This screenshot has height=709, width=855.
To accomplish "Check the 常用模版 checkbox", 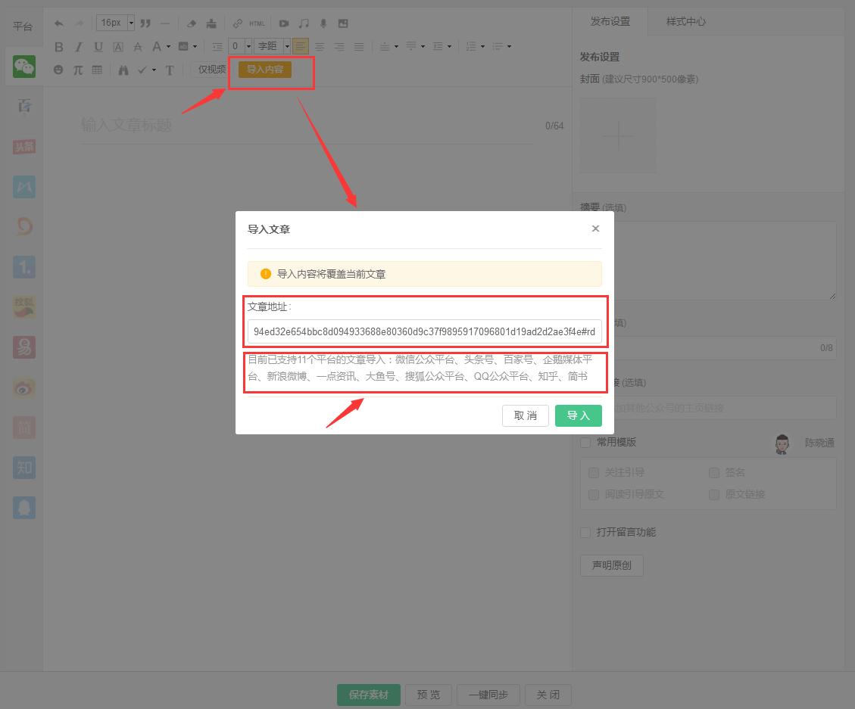I will pos(585,442).
